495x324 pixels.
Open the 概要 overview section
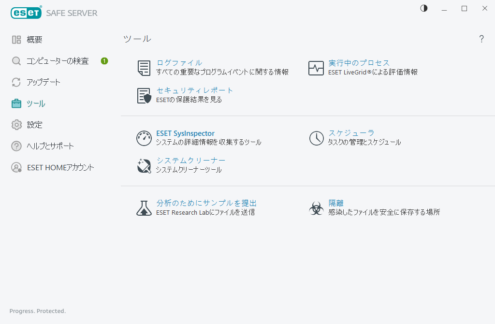coord(34,40)
